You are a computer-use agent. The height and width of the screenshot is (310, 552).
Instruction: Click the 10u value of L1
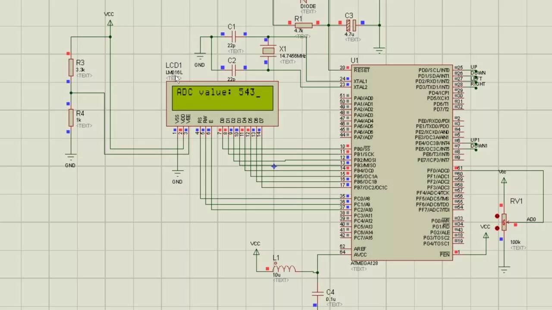pyautogui.click(x=276, y=275)
